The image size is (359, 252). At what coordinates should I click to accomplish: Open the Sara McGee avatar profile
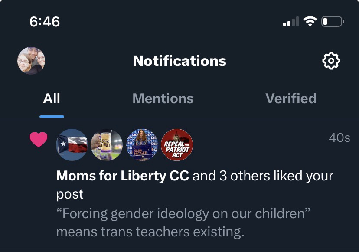pos(142,145)
